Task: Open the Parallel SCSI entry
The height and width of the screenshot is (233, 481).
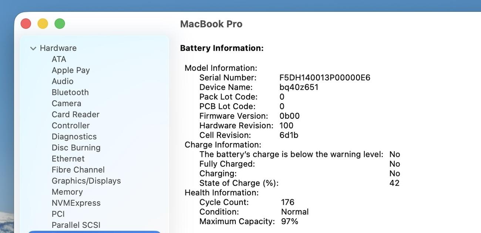Action: 76,225
